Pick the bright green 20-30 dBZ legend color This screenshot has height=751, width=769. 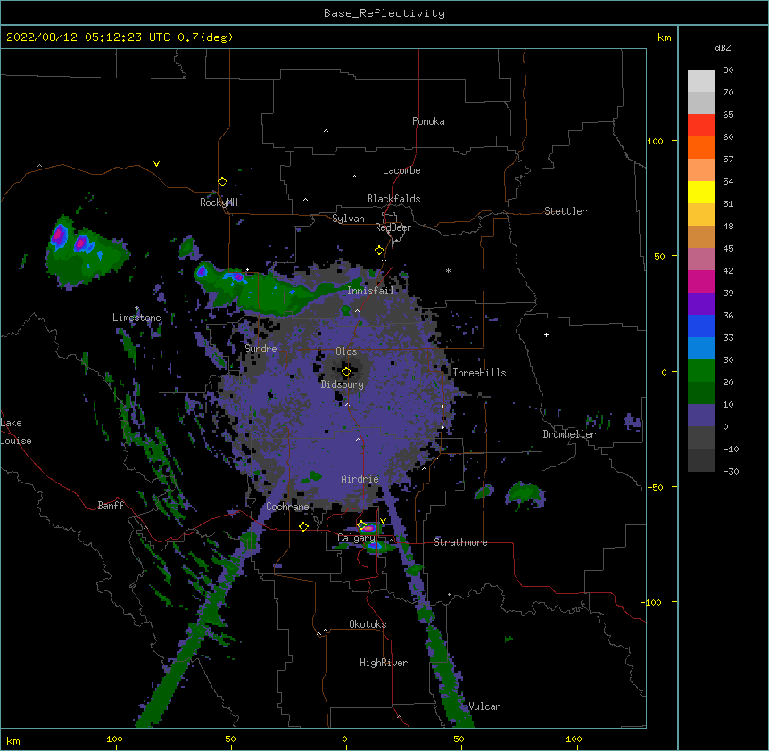[x=701, y=371]
